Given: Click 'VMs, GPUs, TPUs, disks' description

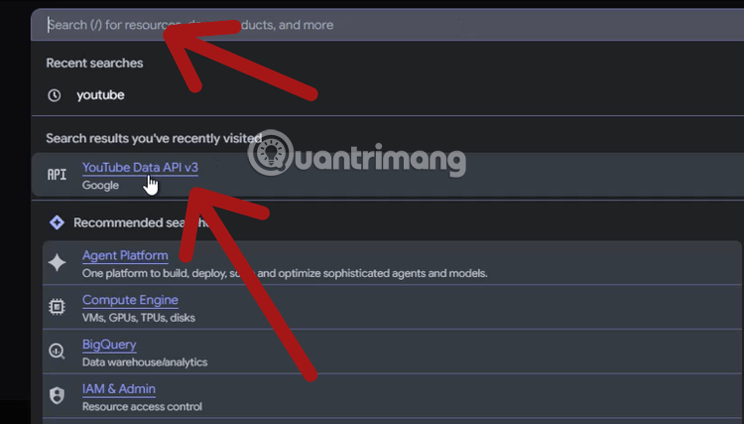Looking at the screenshot, I should (x=139, y=318).
